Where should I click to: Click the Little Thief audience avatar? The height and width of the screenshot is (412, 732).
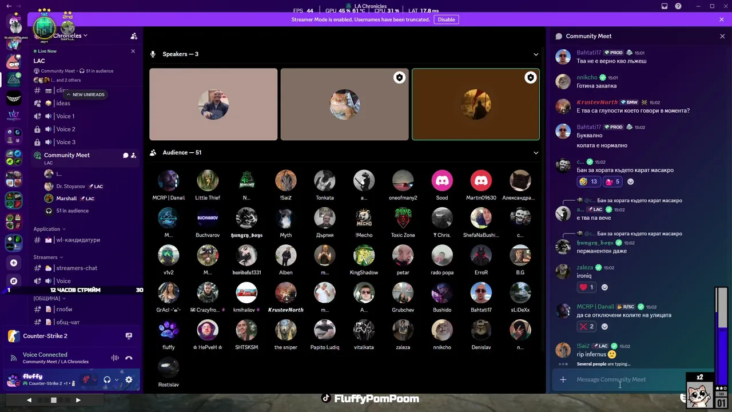click(208, 181)
